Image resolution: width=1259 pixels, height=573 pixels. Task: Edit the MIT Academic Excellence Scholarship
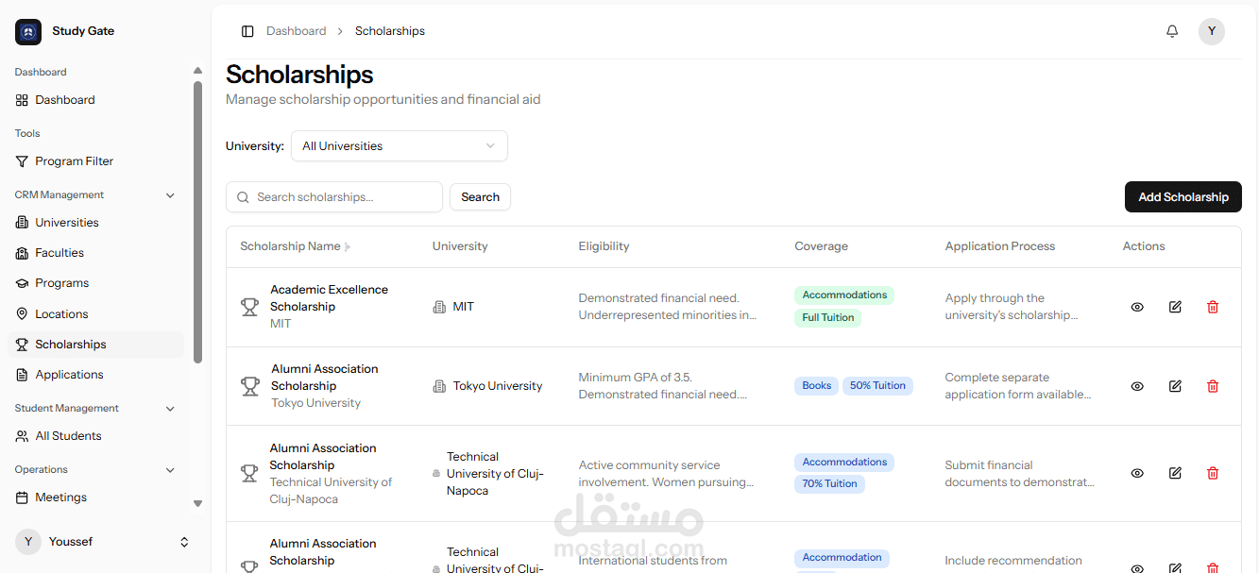(1175, 307)
